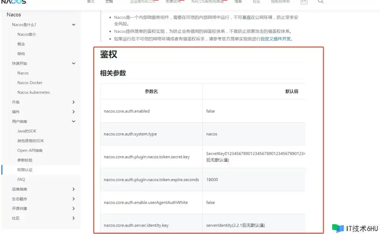This screenshot has width=380, height=234.
Task: Collapse the 用户指南 section chevron
Action: (74, 121)
